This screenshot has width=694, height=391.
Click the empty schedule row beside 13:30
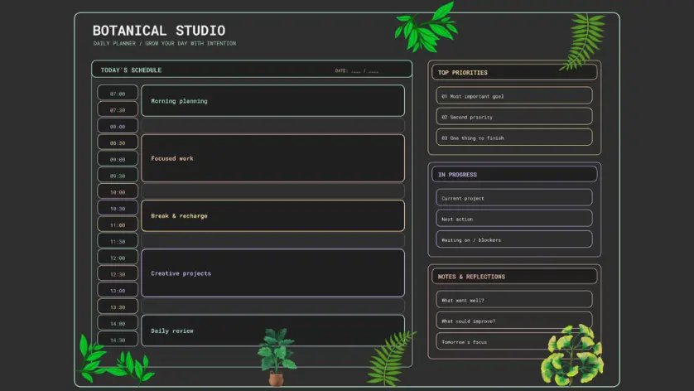(x=272, y=306)
